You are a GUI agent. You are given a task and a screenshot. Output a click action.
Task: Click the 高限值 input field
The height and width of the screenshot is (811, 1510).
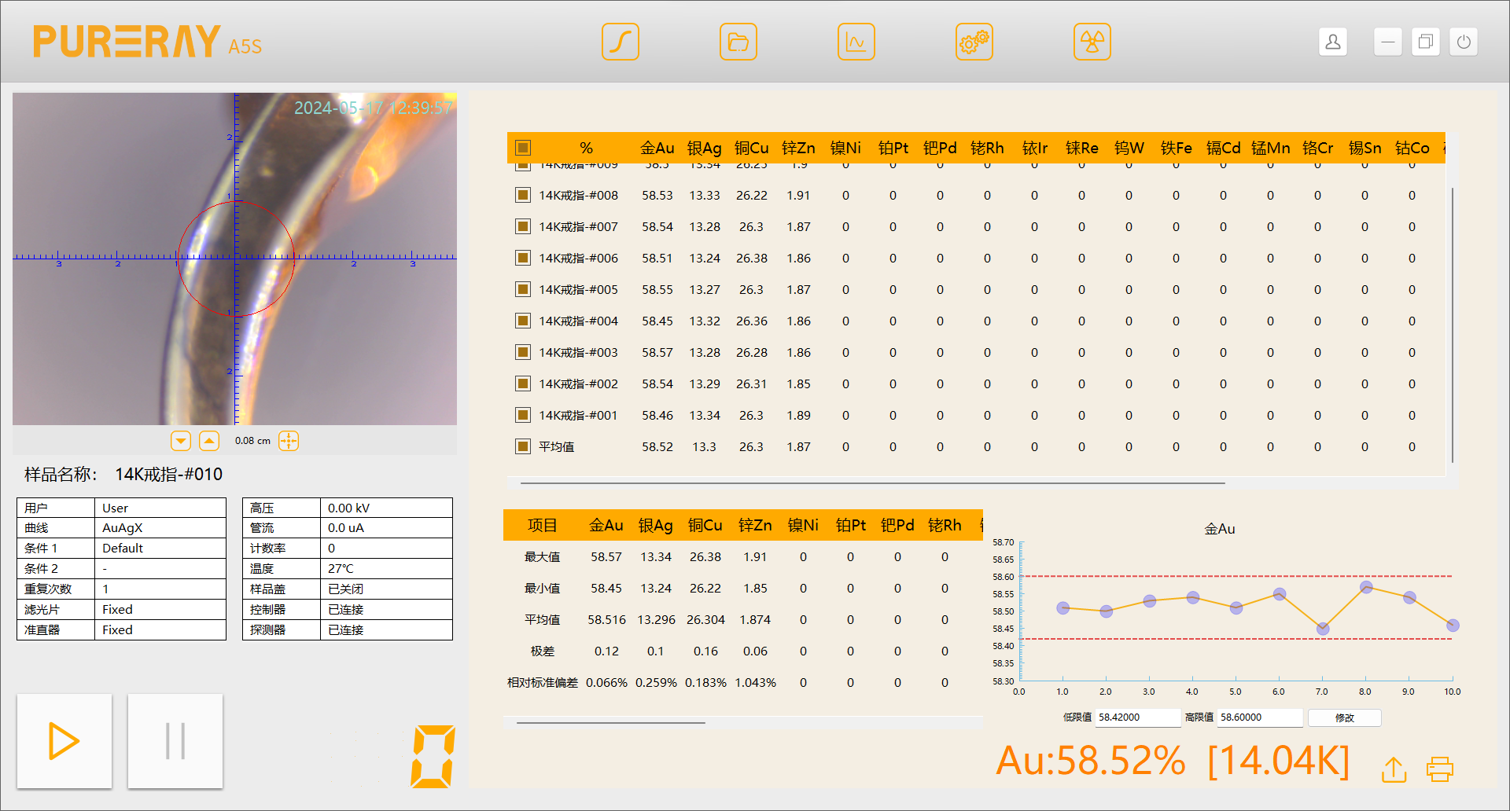pyautogui.click(x=1260, y=717)
